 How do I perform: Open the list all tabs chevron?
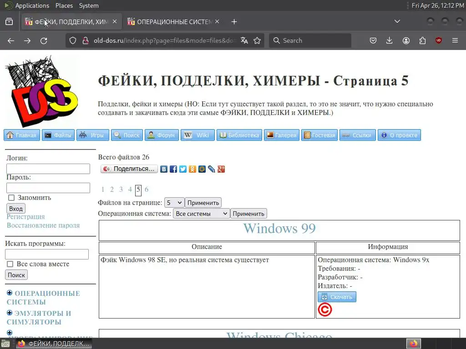point(397,21)
